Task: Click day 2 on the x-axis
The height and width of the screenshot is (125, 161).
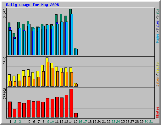Action: click(15, 122)
